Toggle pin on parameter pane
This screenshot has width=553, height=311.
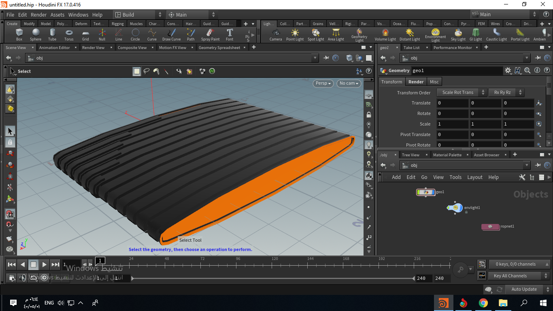(x=538, y=58)
